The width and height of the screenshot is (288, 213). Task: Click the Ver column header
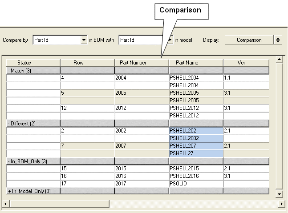[x=246, y=63]
